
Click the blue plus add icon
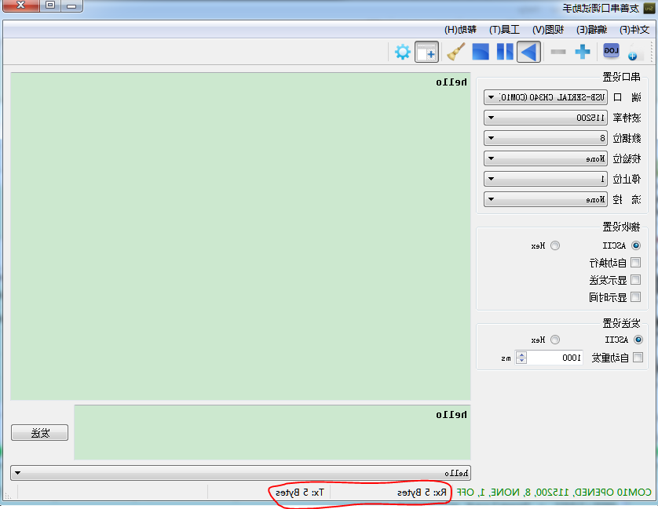[583, 52]
